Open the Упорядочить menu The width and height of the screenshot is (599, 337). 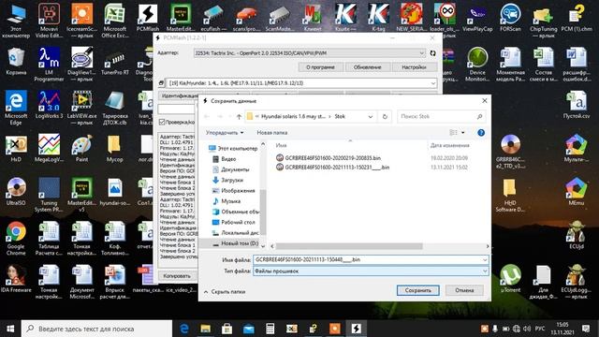pos(225,133)
